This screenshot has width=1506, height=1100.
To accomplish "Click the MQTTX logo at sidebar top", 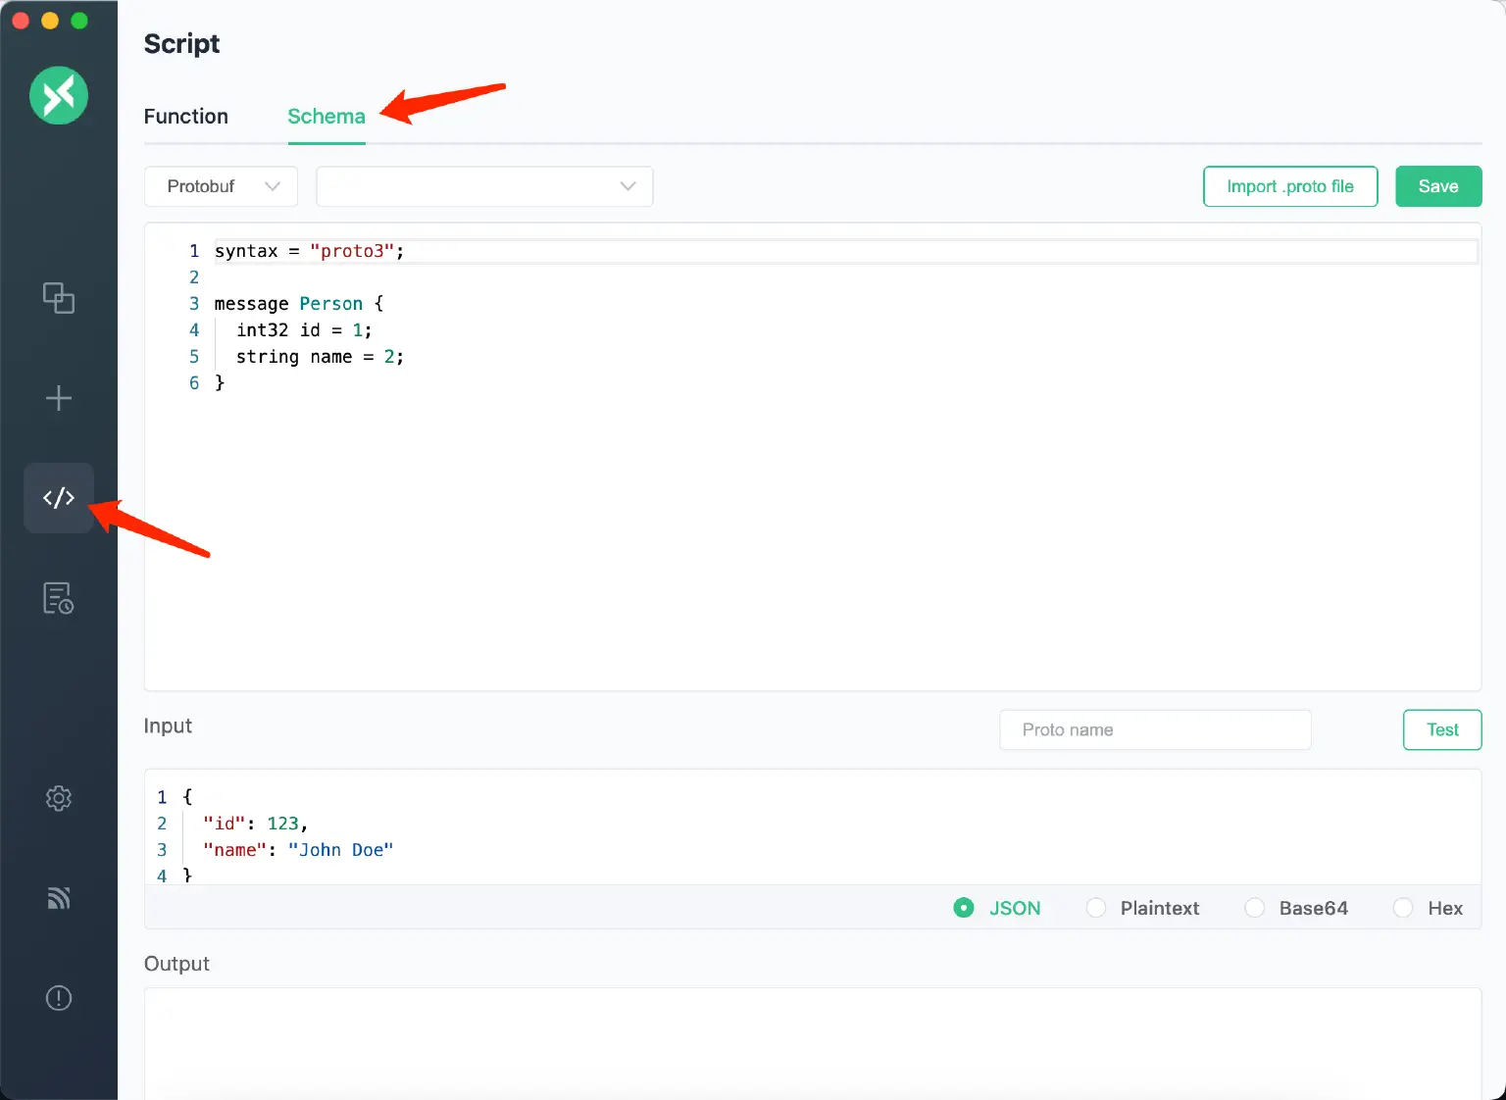I will click(59, 95).
